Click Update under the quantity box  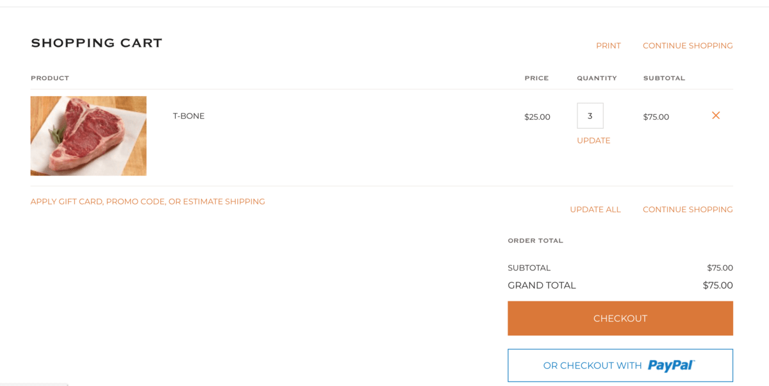click(593, 140)
